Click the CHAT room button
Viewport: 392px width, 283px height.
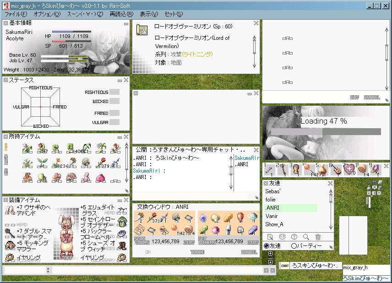[285, 266]
